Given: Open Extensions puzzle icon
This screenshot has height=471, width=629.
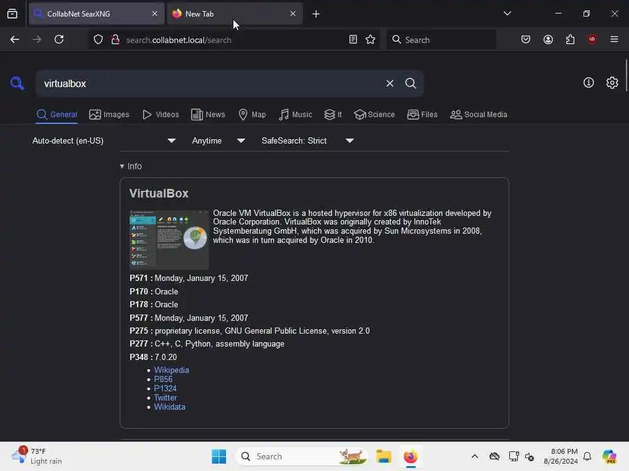Looking at the screenshot, I should tap(570, 39).
